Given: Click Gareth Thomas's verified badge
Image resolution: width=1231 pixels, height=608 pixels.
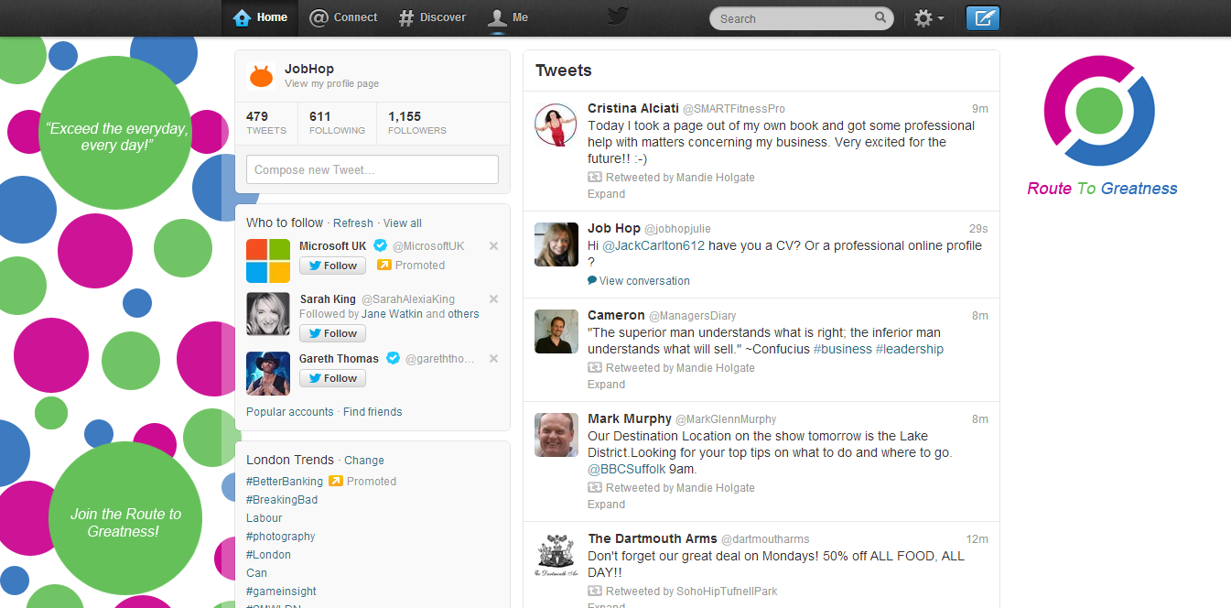Looking at the screenshot, I should coord(393,358).
